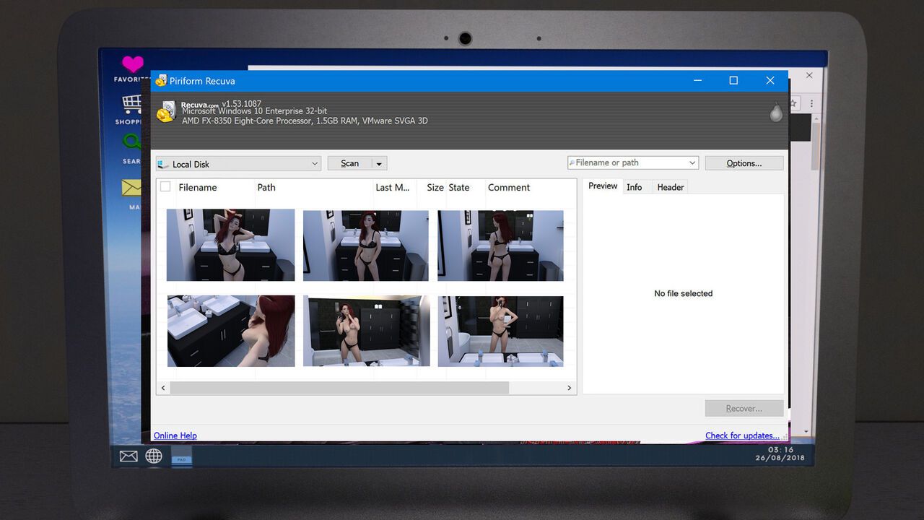Image resolution: width=924 pixels, height=520 pixels.
Task: Select the thumbnail showing close-up white sinks
Action: point(231,331)
